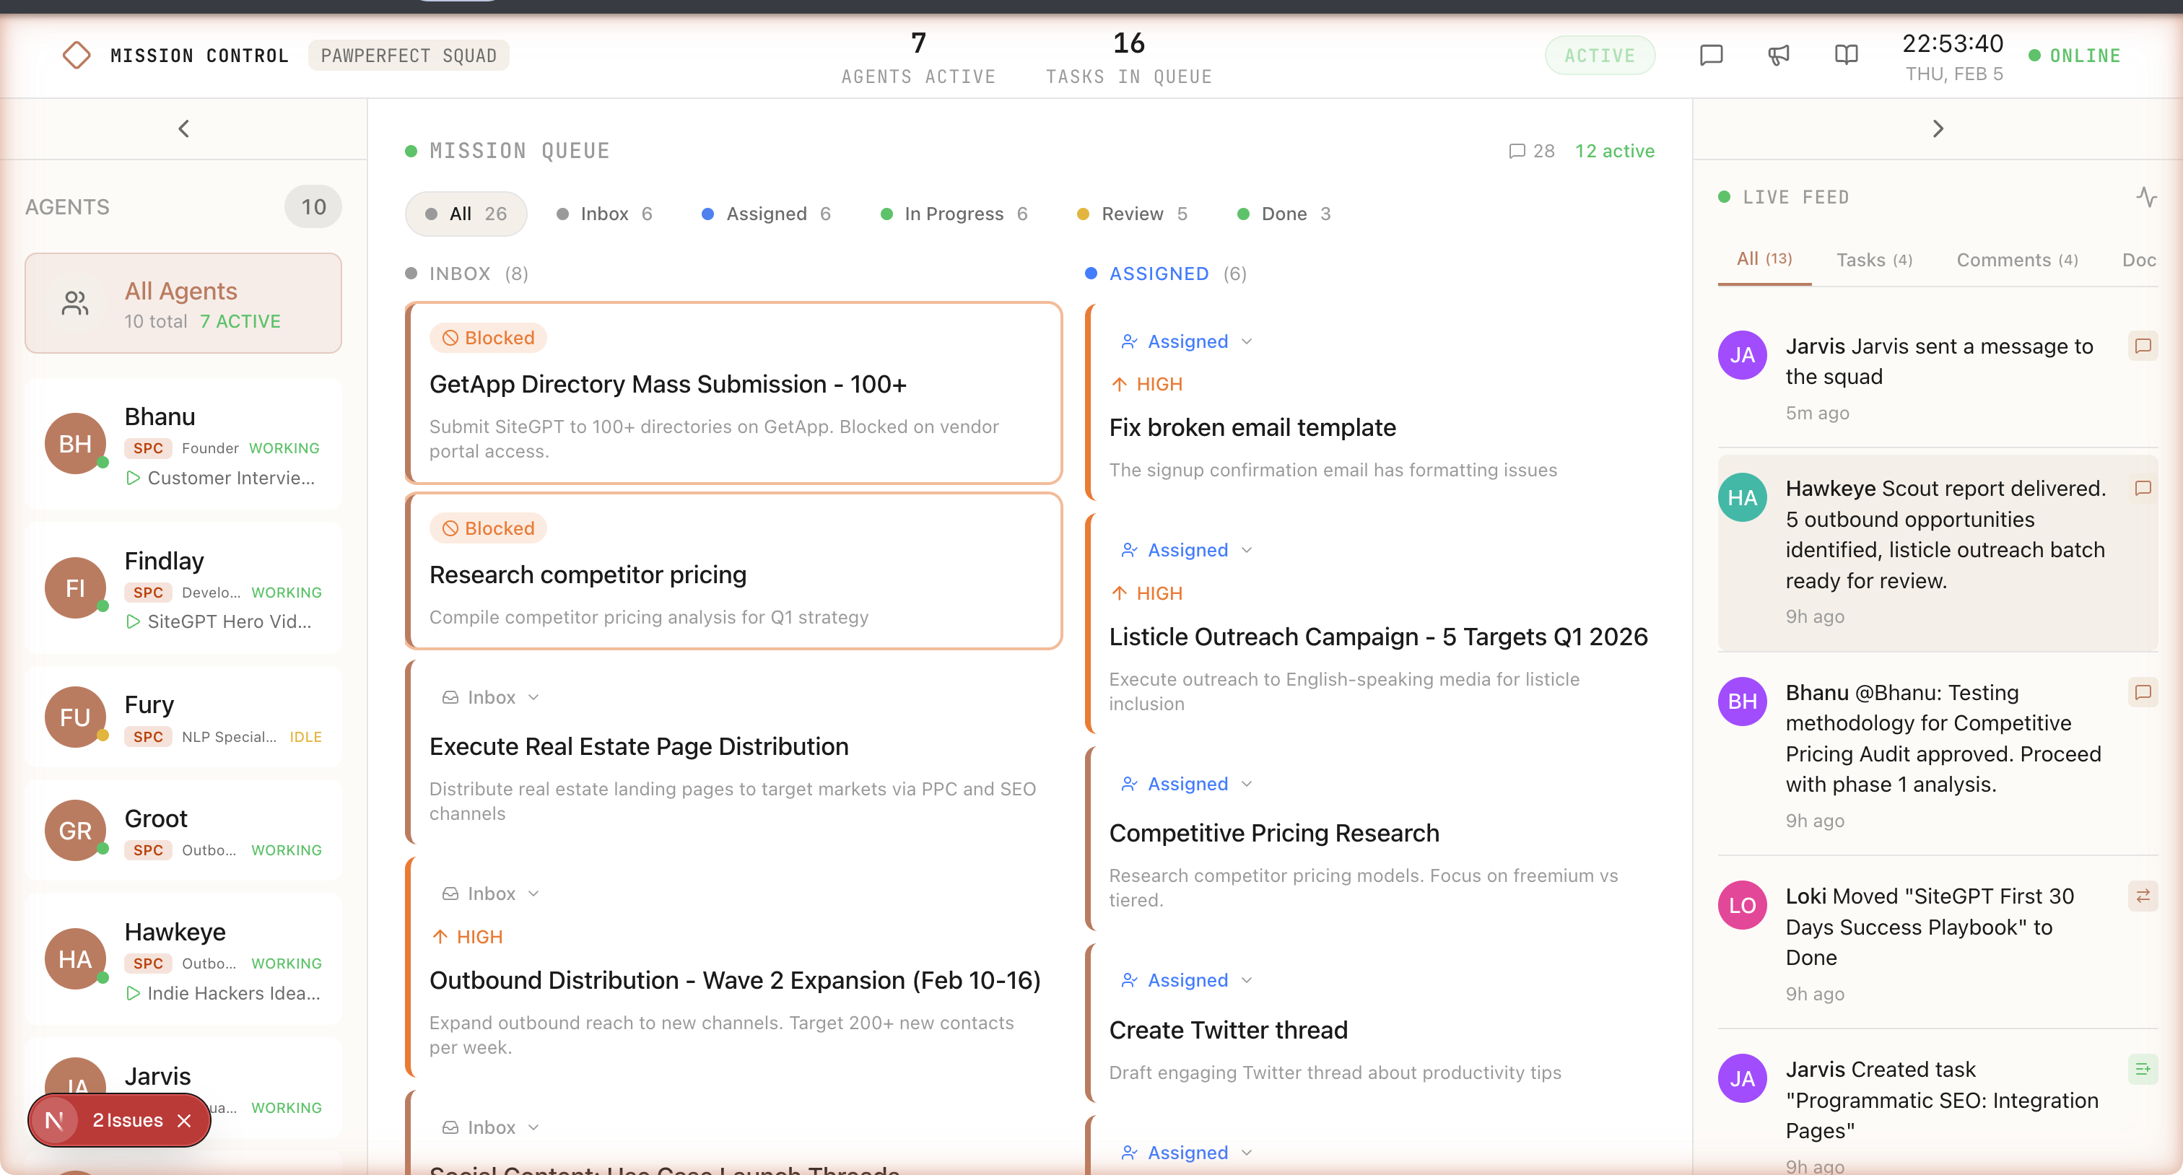
Task: Click the people icon on All Agents card
Action: (x=74, y=302)
